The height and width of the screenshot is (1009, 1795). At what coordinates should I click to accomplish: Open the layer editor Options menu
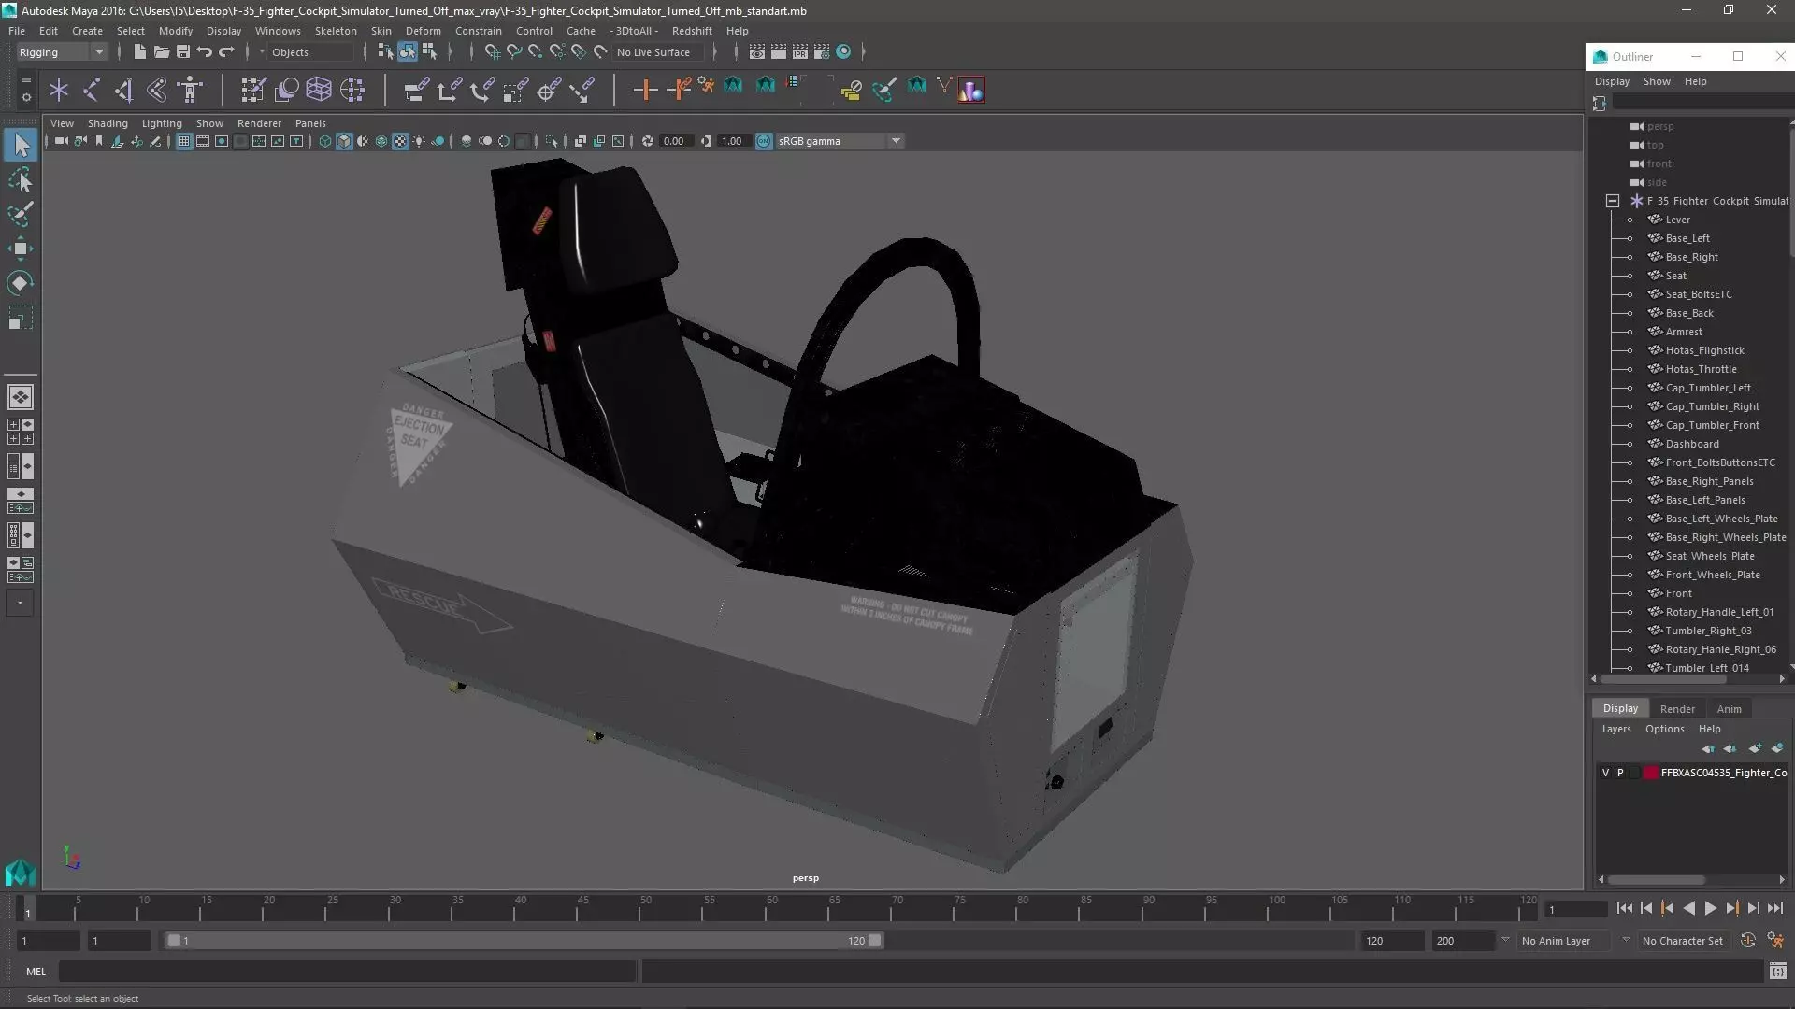(1664, 729)
